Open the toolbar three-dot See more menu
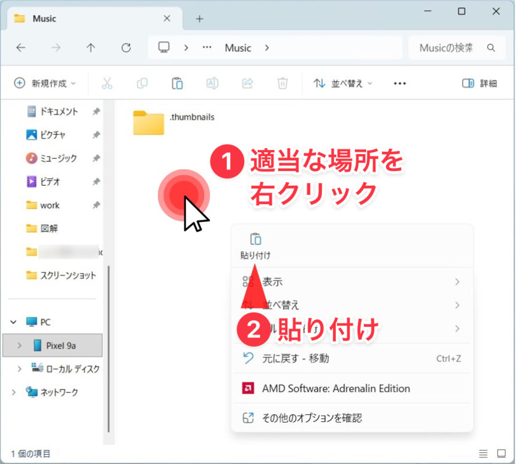This screenshot has height=464, width=516. (400, 84)
